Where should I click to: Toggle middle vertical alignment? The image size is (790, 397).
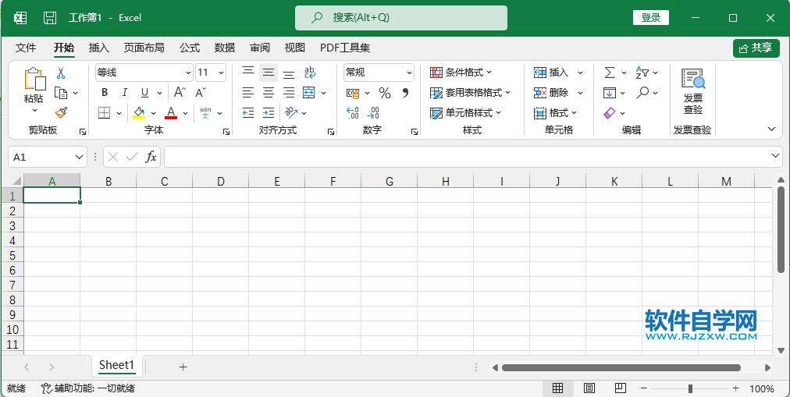coord(269,73)
